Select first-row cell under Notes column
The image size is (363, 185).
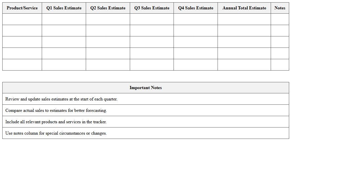pyautogui.click(x=280, y=19)
